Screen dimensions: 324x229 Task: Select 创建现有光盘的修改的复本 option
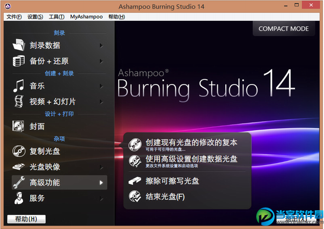coord(191,142)
